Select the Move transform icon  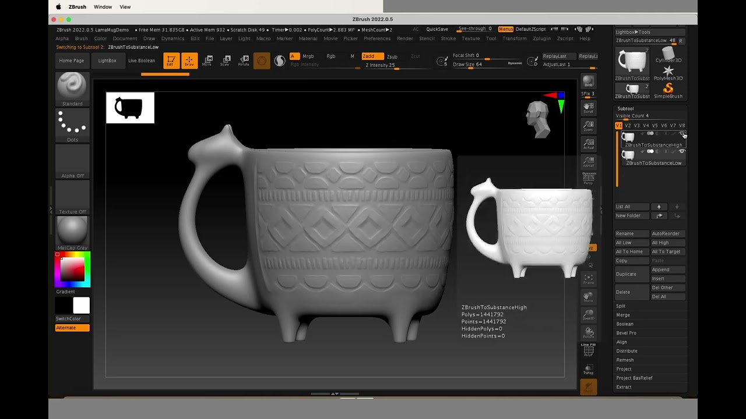click(207, 61)
